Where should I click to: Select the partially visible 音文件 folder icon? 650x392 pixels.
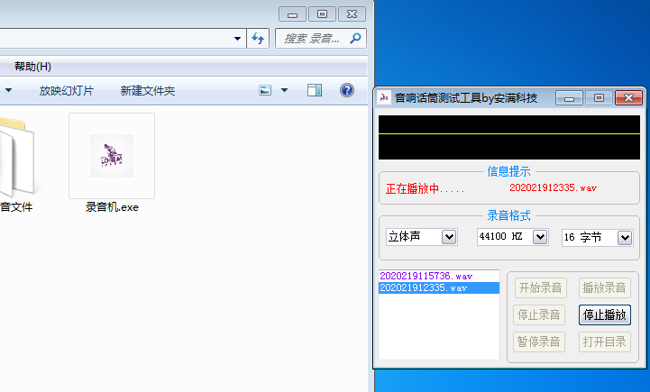coord(18,162)
